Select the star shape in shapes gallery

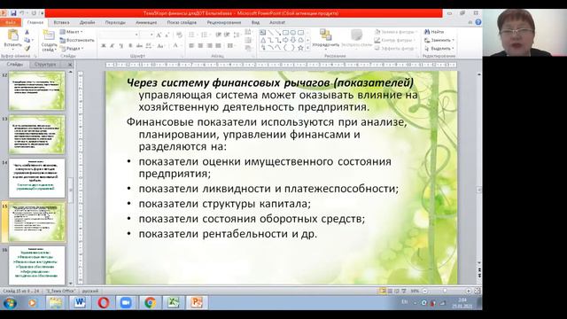(x=300, y=48)
